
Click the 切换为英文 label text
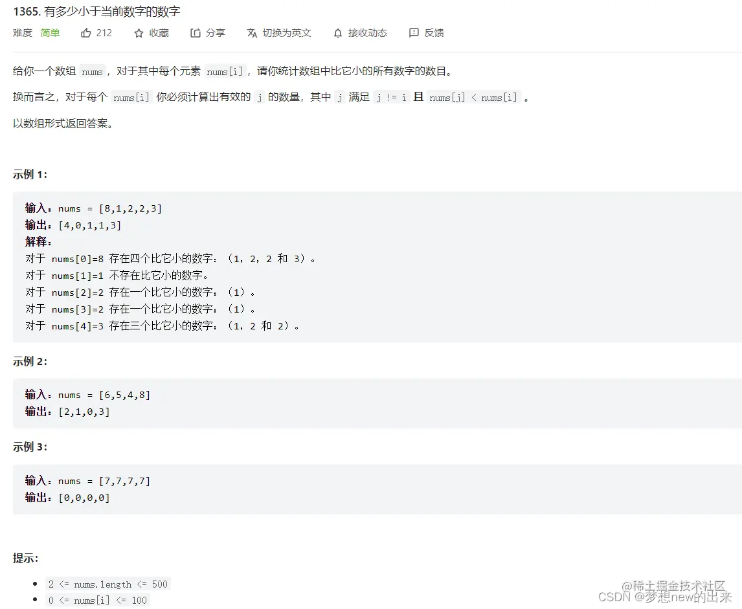287,33
